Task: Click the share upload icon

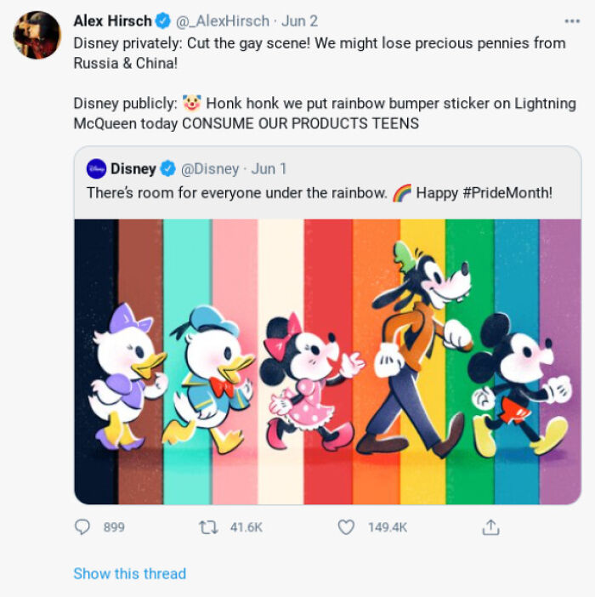Action: pyautogui.click(x=490, y=527)
